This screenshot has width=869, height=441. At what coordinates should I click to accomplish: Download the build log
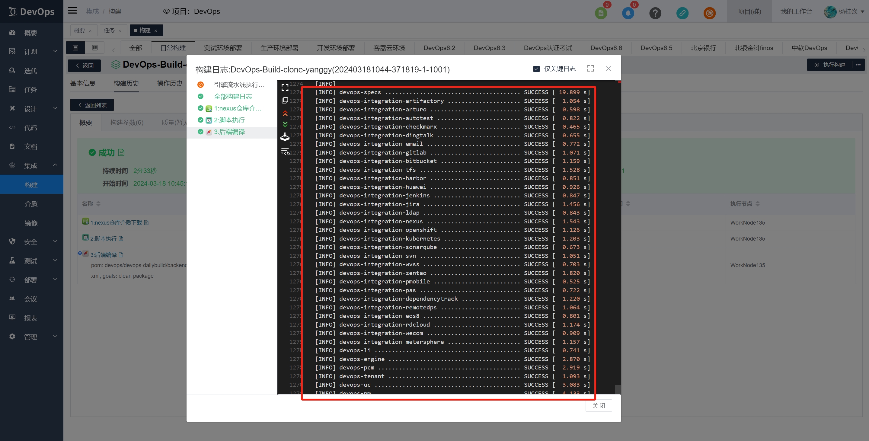[285, 136]
